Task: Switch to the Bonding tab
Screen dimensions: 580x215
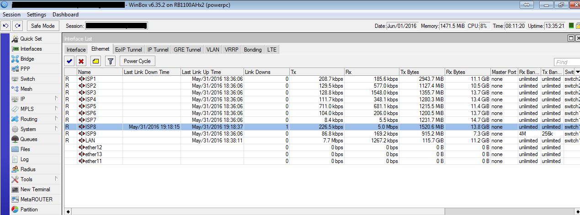Action: pyautogui.click(x=253, y=50)
